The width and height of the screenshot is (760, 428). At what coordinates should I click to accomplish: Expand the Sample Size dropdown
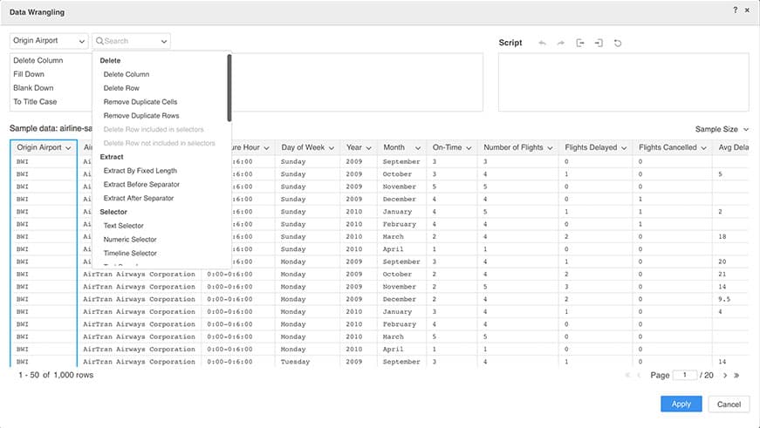722,129
